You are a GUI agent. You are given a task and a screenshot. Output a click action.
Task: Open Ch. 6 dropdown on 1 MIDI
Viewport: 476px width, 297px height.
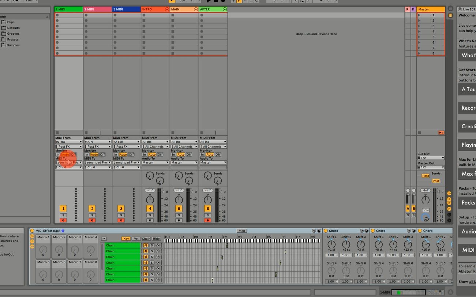point(69,167)
